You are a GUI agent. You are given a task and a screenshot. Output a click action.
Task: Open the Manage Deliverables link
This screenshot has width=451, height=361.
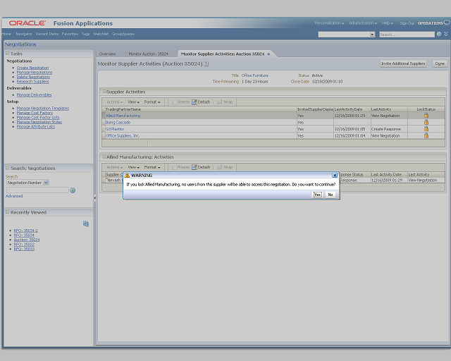click(35, 94)
